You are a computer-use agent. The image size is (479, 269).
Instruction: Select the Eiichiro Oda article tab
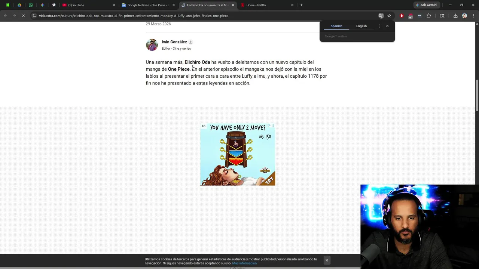207,5
